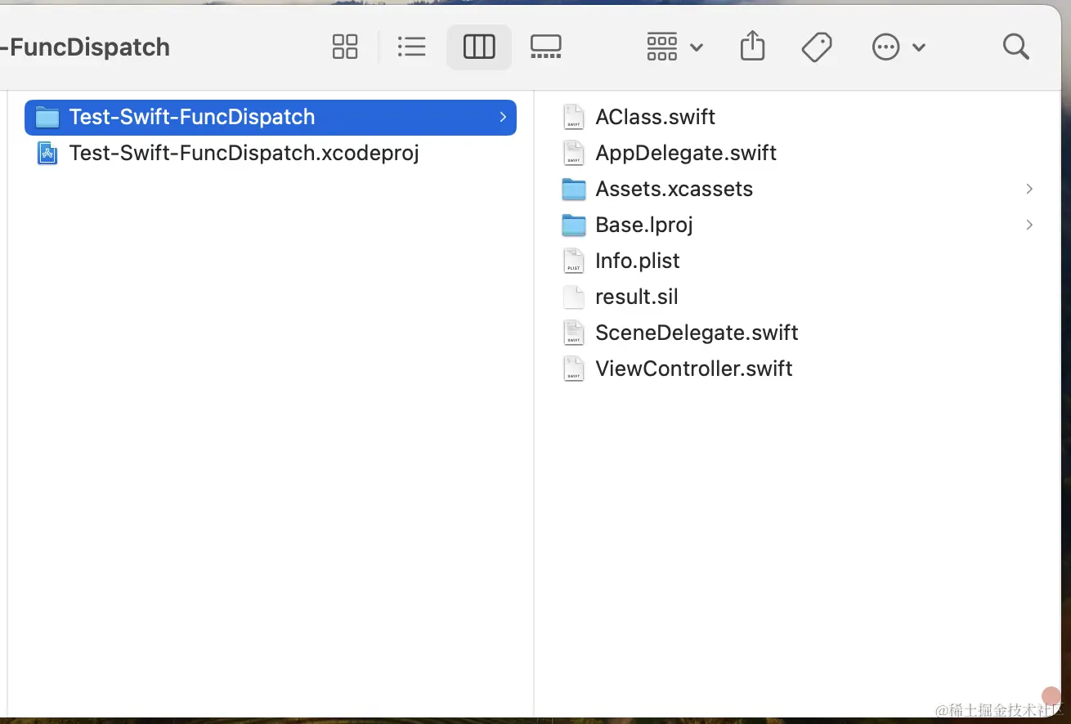Click the Share toolbar icon

point(752,47)
